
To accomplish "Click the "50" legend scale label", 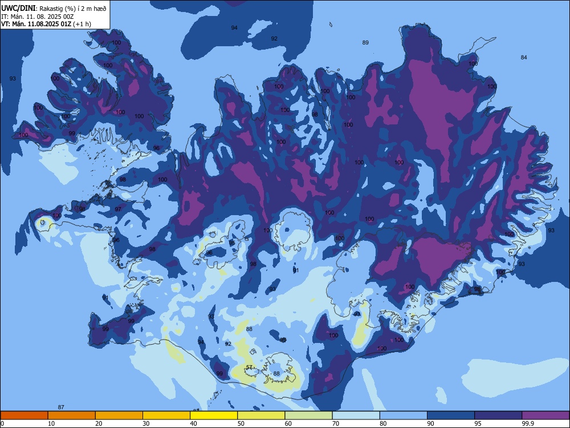I will (241, 423).
